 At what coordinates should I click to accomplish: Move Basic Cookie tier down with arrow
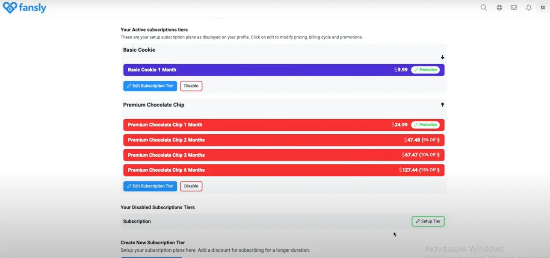click(442, 57)
